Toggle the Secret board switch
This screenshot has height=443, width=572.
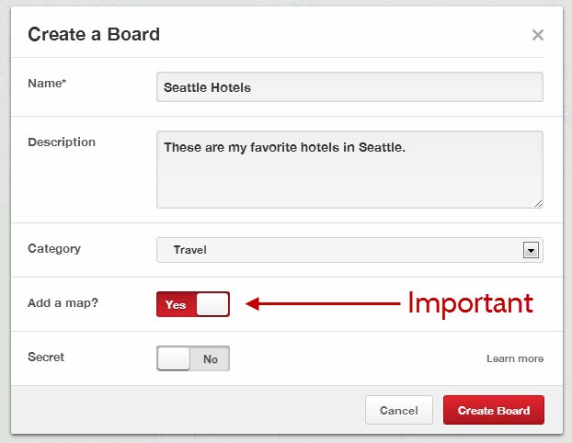coord(193,358)
